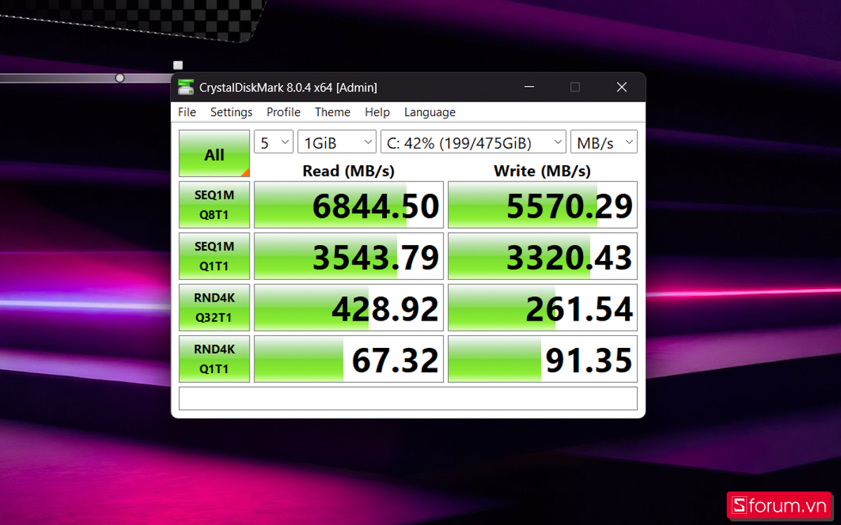The image size is (841, 525).
Task: Expand the test count dropdown showing 5
Action: 273,143
